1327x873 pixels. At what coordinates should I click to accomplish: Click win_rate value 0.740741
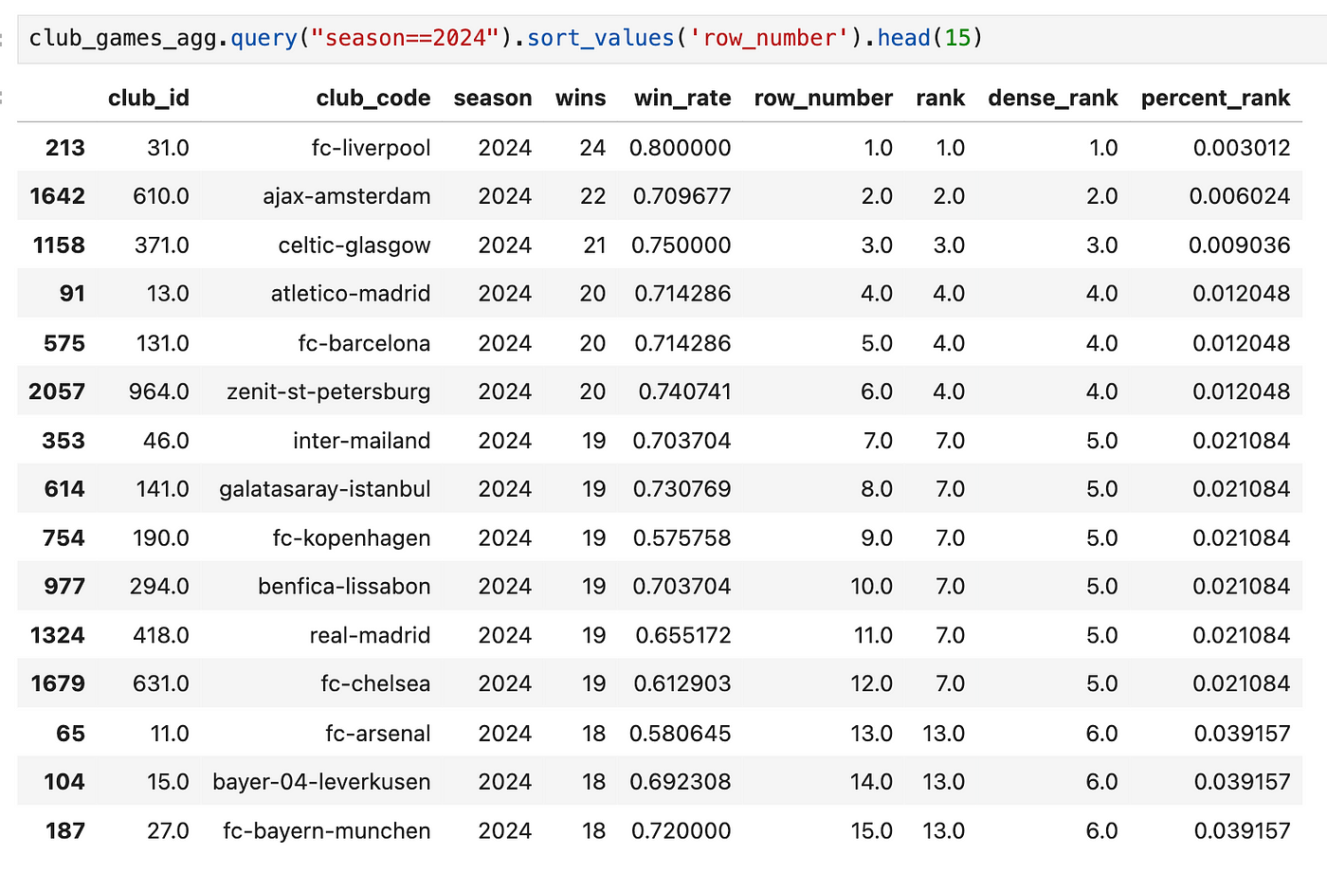tap(685, 391)
